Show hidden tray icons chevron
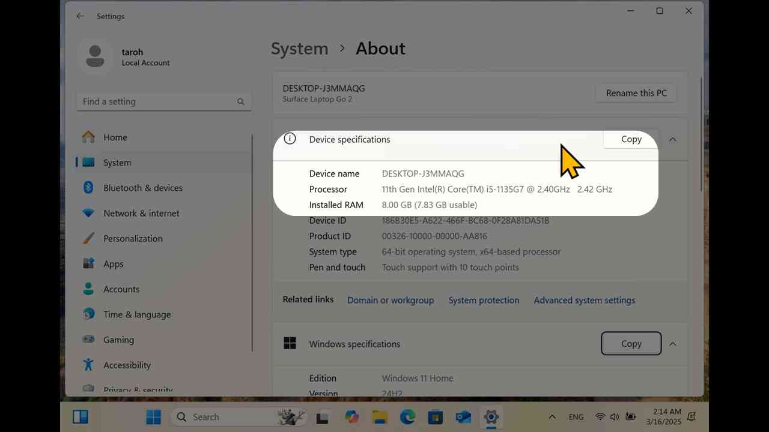 pos(552,416)
